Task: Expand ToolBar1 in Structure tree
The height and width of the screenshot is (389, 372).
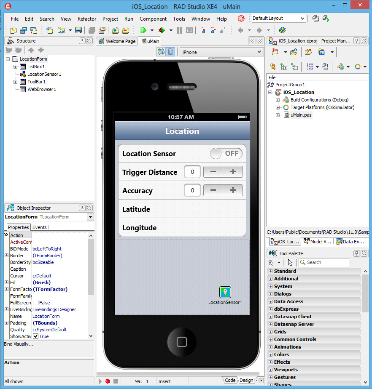Action: tap(16, 82)
